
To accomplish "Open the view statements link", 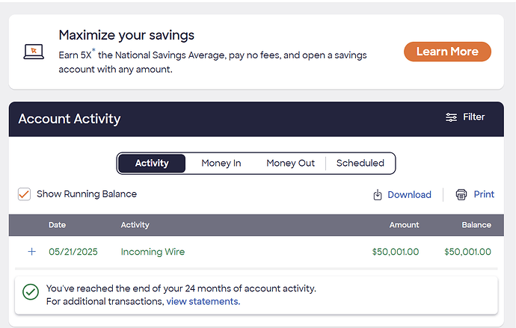I will click(x=203, y=301).
